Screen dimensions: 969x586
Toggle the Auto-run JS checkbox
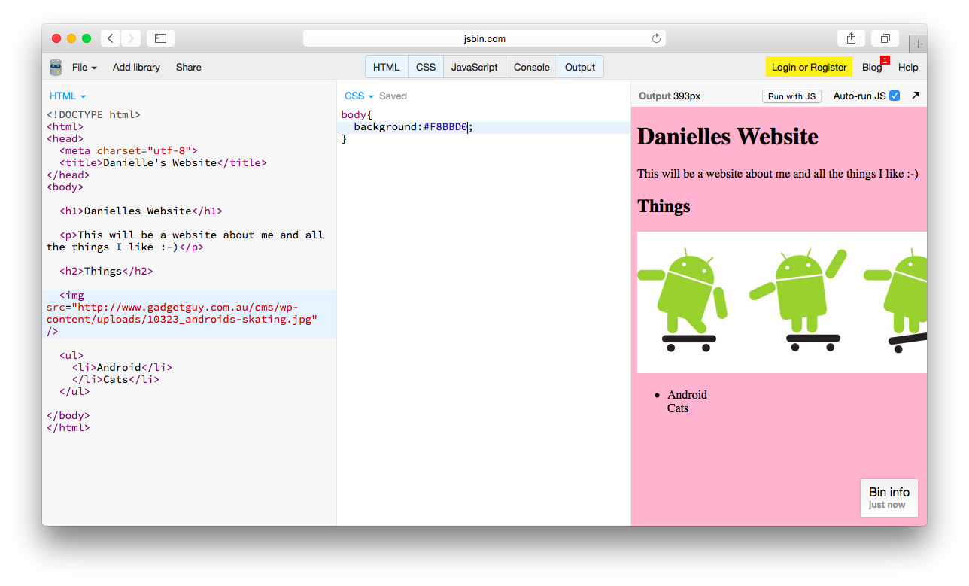pyautogui.click(x=895, y=96)
